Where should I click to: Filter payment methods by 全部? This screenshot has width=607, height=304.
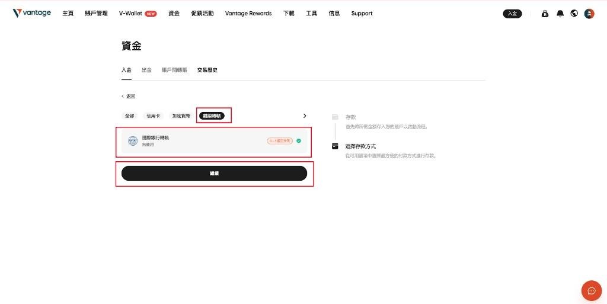click(x=129, y=116)
